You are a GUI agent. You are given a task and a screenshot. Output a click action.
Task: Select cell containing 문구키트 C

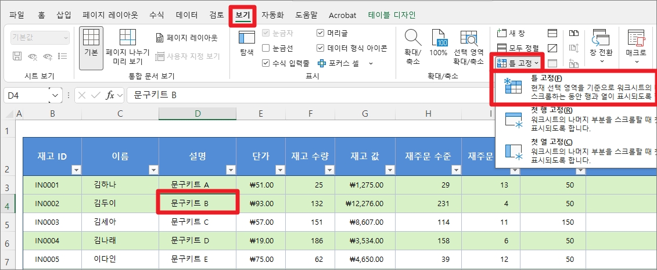pyautogui.click(x=198, y=222)
